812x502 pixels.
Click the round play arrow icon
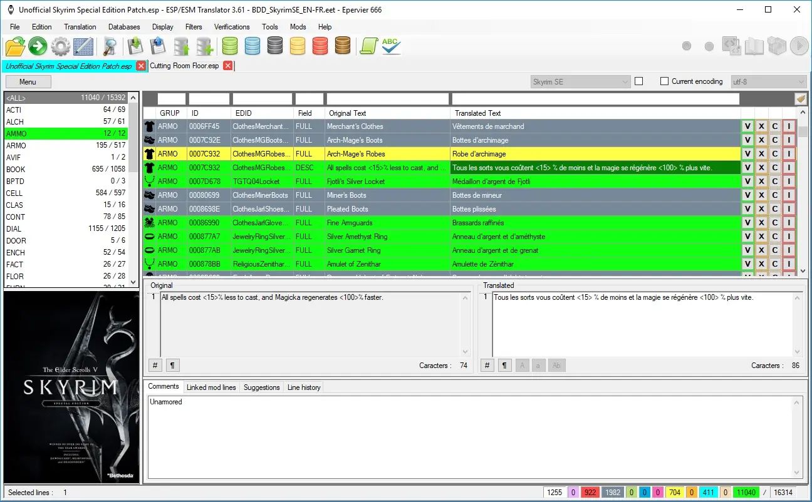click(x=798, y=46)
